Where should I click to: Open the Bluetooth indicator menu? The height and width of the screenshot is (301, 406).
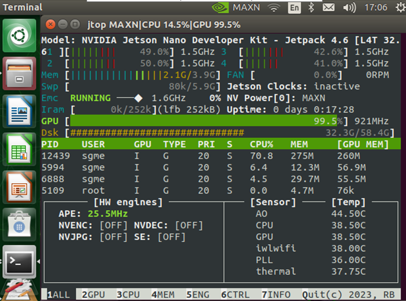pos(311,8)
